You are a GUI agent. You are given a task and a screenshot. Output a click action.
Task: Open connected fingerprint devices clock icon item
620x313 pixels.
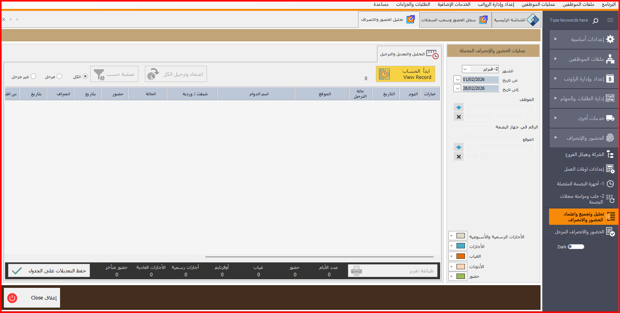coord(610,184)
